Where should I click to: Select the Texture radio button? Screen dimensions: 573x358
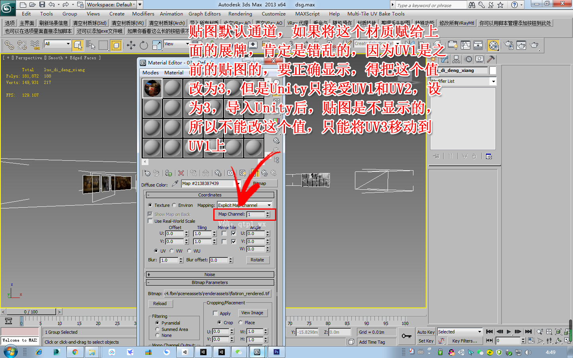(x=150, y=205)
